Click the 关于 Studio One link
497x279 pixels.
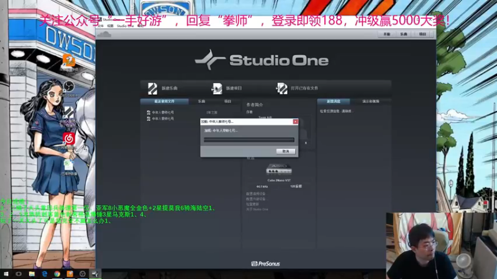[x=257, y=210]
